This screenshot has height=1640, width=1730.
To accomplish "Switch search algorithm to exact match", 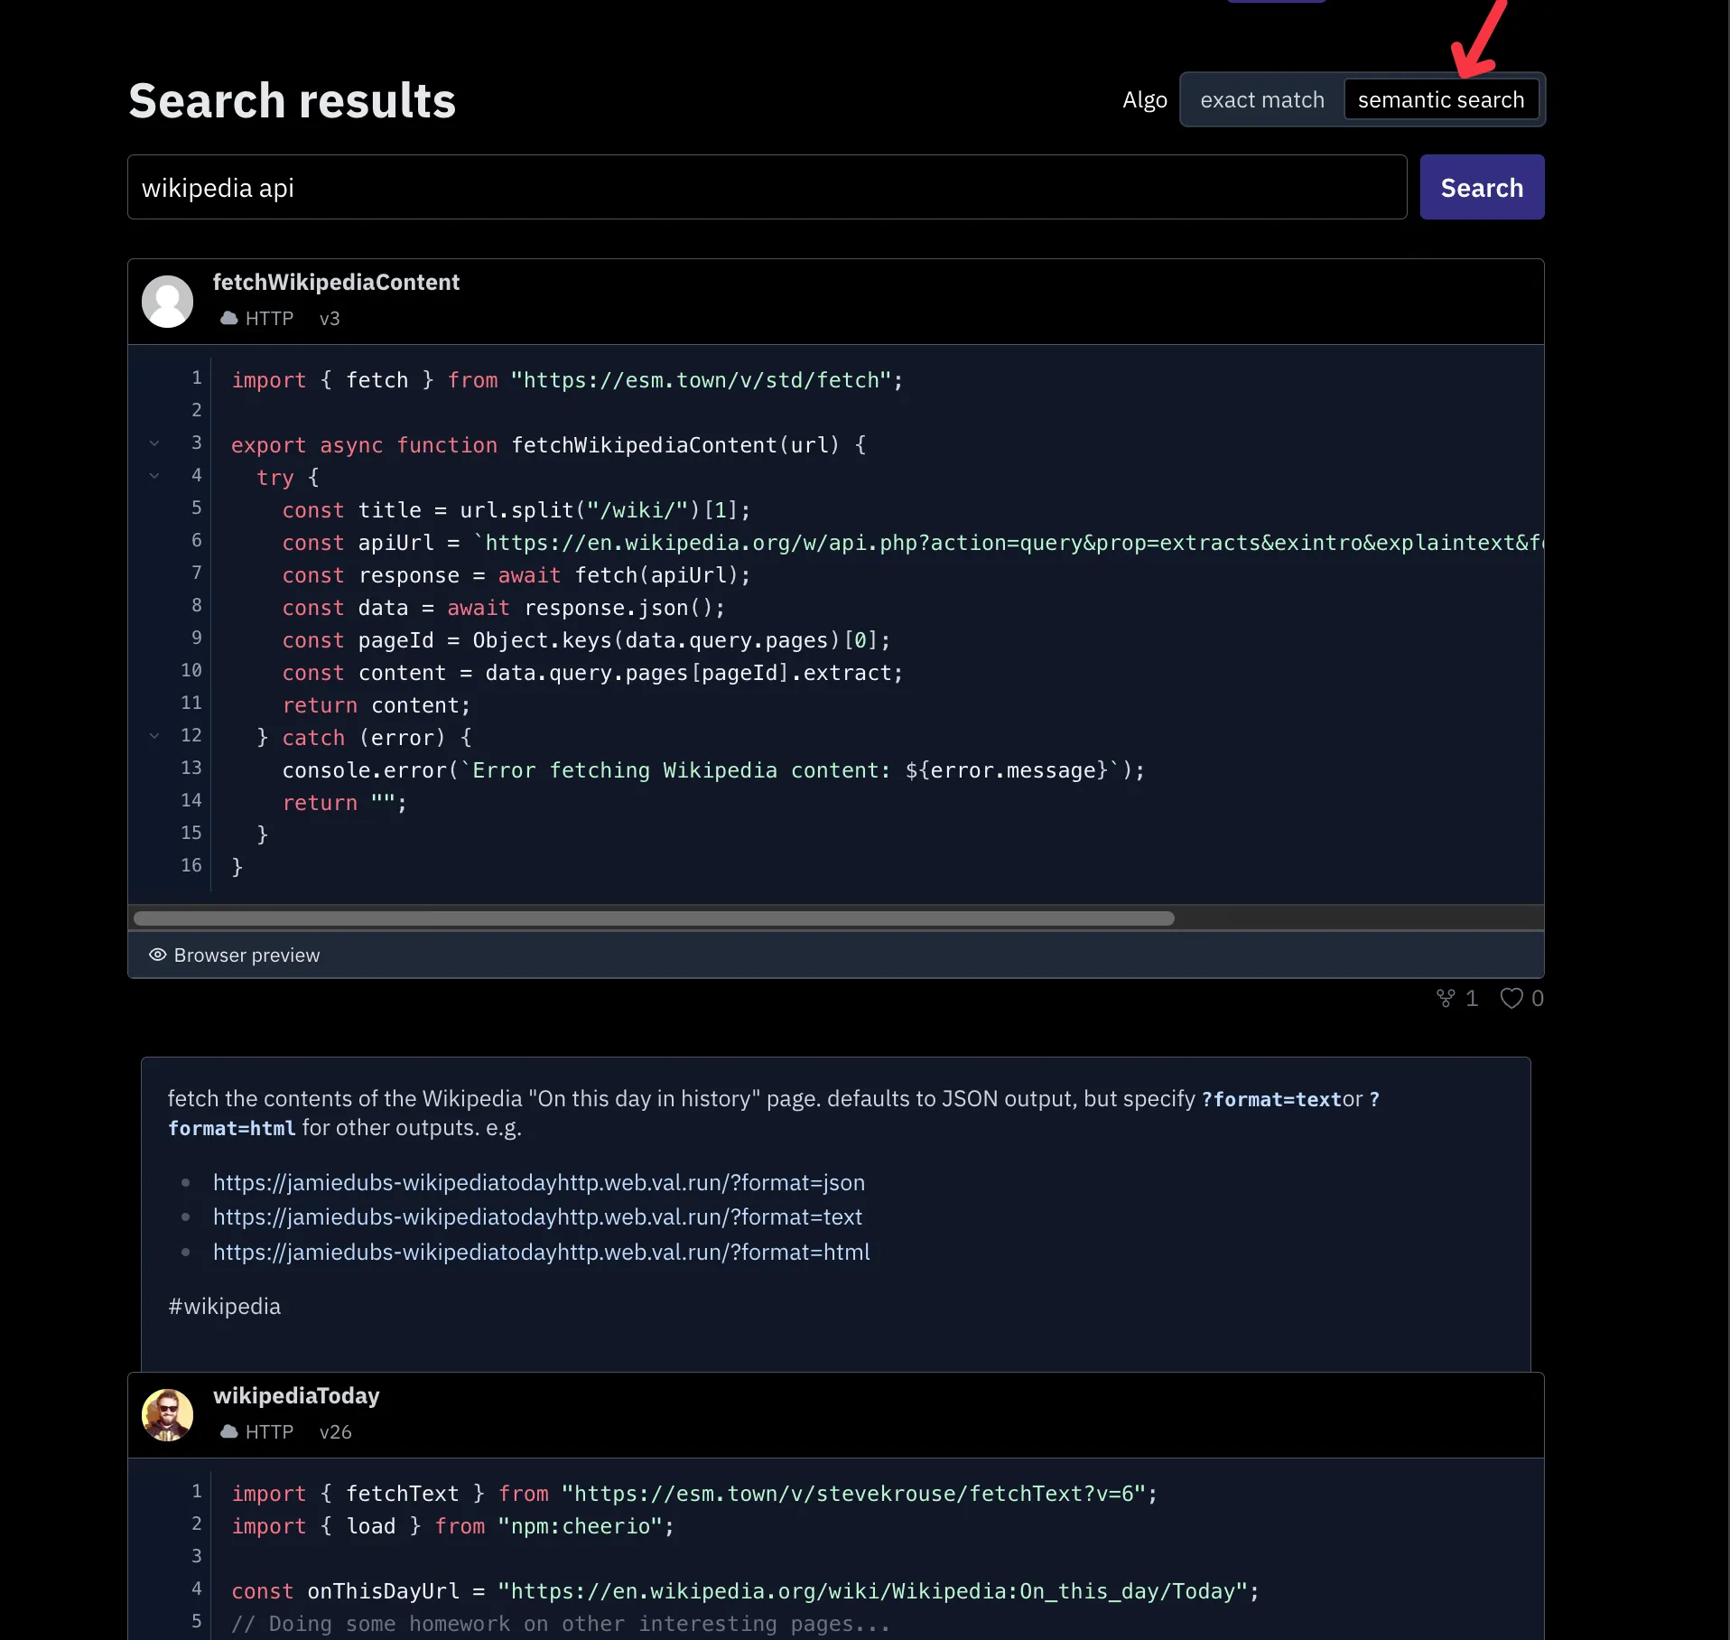I will click(1261, 99).
